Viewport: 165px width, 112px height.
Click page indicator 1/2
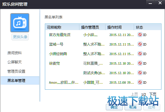(x=144, y=94)
